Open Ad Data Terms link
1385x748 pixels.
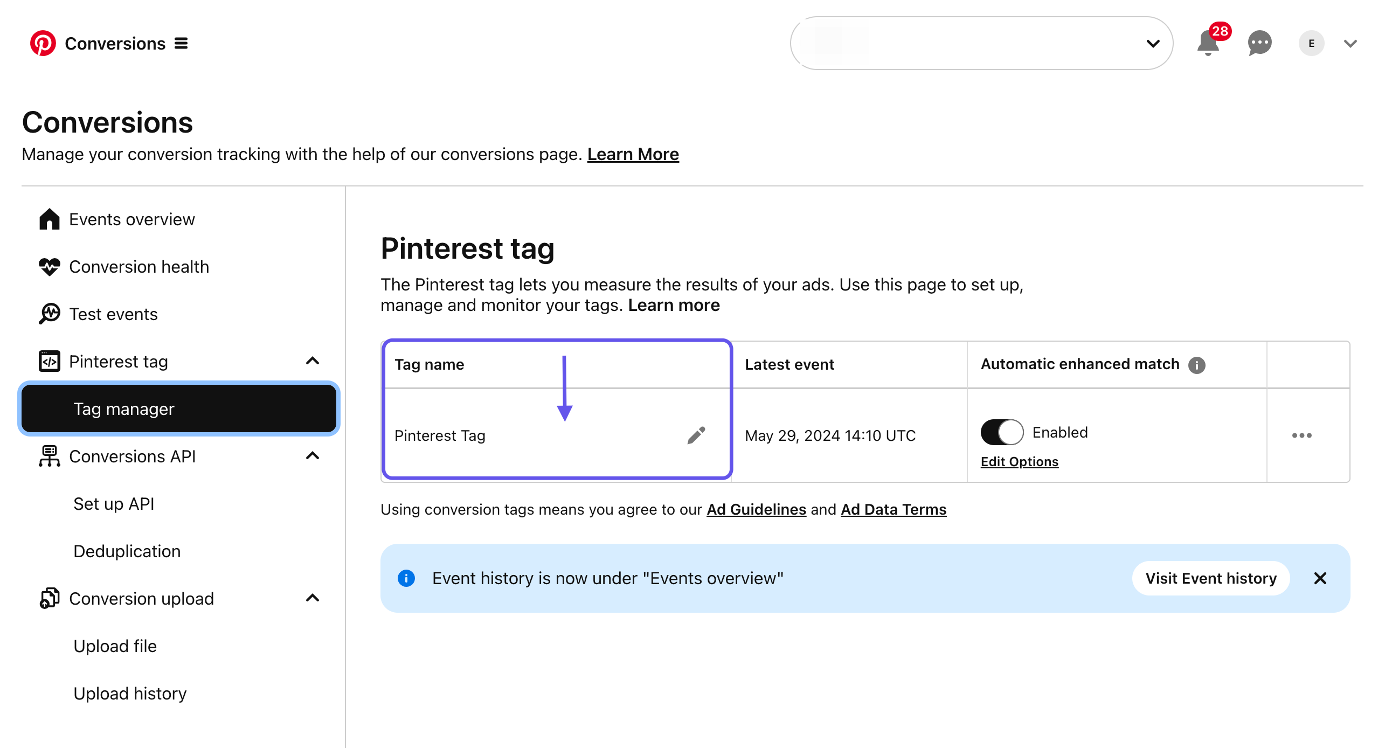pos(894,509)
